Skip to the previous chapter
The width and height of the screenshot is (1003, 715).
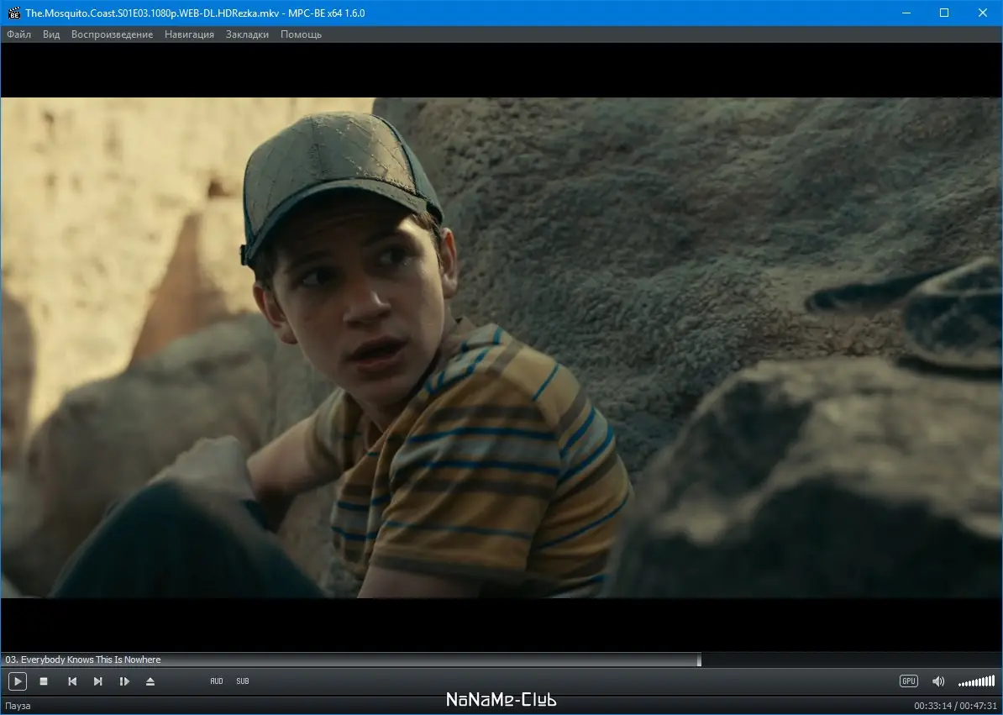(x=72, y=681)
